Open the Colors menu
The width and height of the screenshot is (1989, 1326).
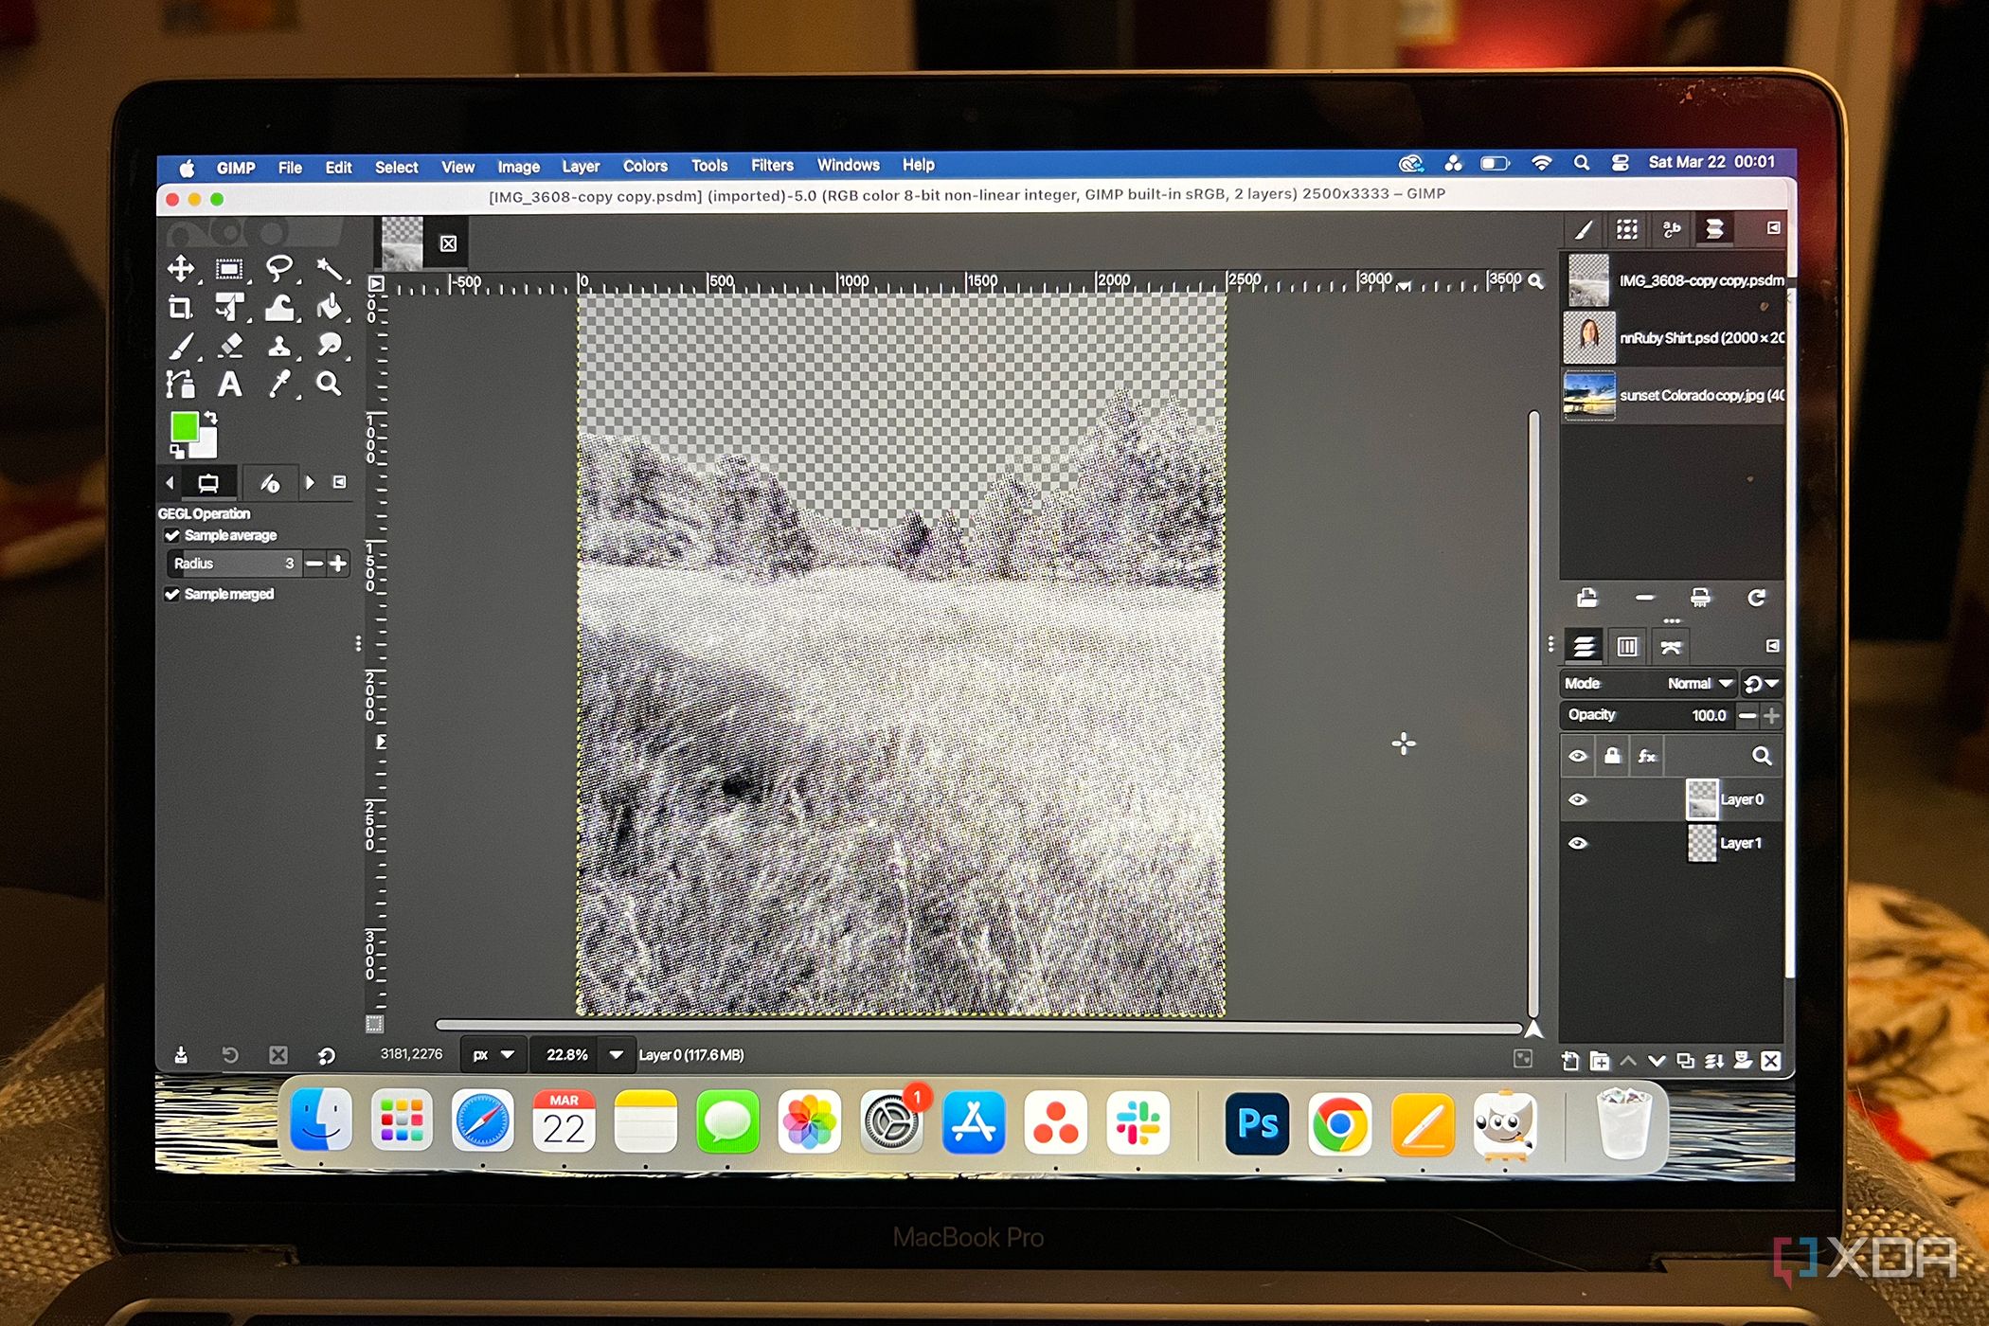click(645, 166)
